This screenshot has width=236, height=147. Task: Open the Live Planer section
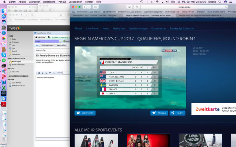click(x=92, y=28)
